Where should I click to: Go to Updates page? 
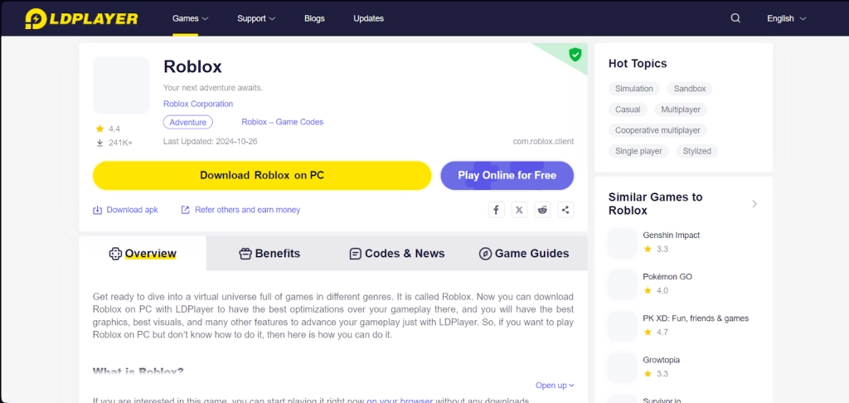click(x=369, y=18)
